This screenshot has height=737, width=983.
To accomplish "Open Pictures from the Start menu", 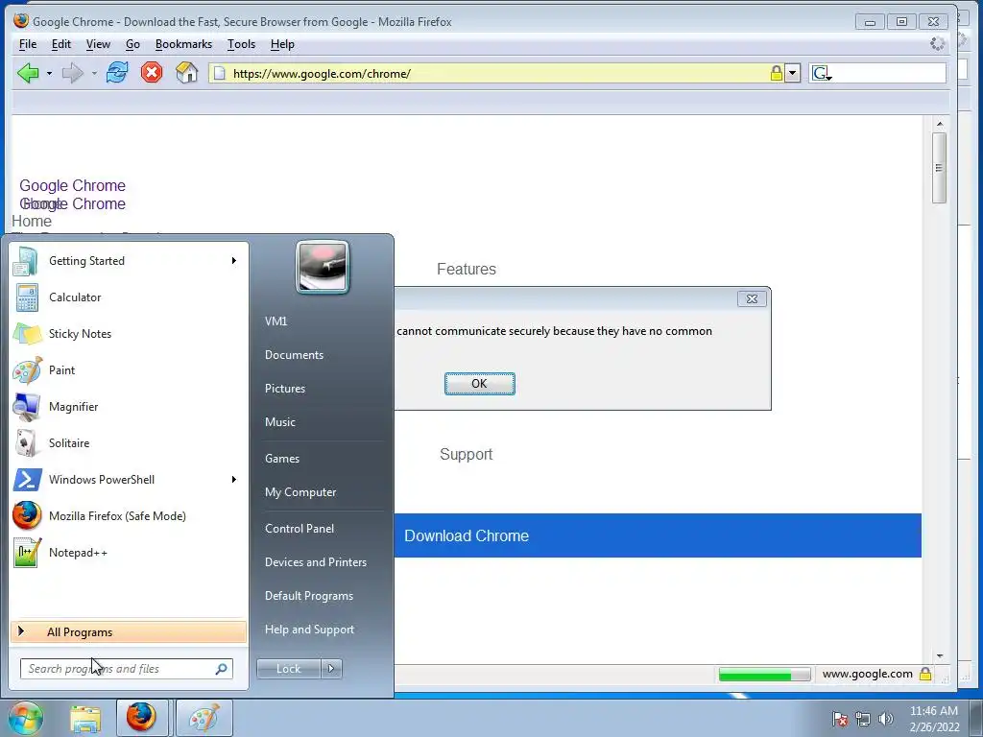I will point(284,389).
